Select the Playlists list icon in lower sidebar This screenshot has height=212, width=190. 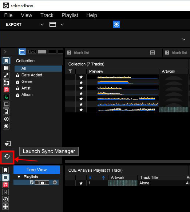coord(5,177)
